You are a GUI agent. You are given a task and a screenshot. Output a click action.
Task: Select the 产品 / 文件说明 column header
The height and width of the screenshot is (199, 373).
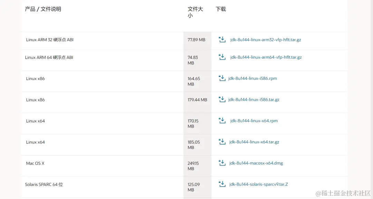[x=43, y=9]
